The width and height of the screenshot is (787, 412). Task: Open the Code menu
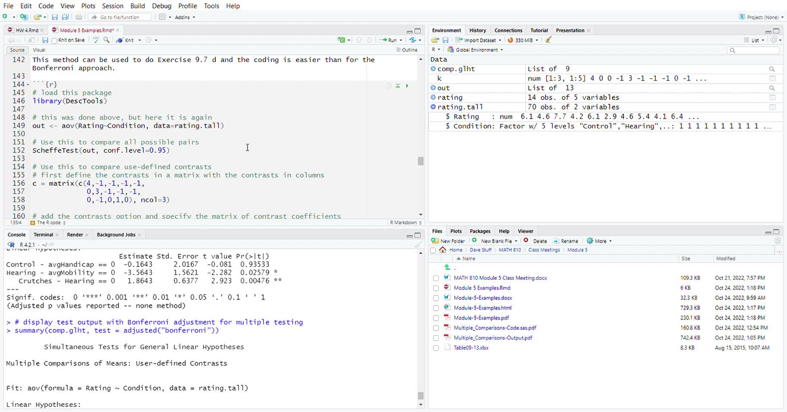[46, 6]
